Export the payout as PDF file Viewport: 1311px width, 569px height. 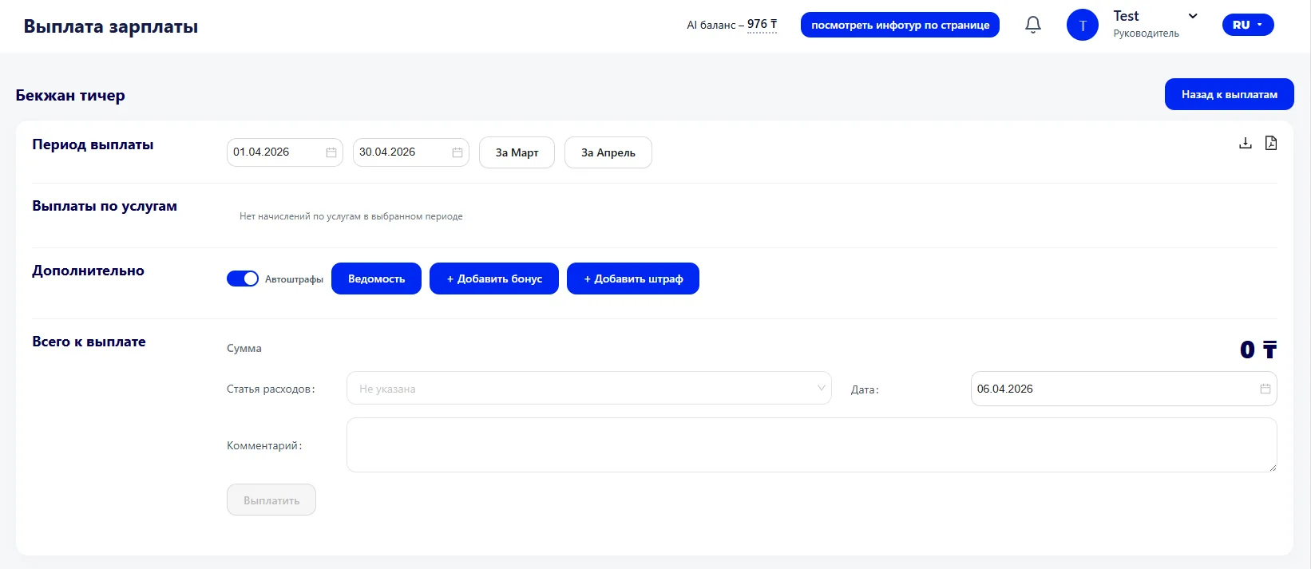[1270, 143]
